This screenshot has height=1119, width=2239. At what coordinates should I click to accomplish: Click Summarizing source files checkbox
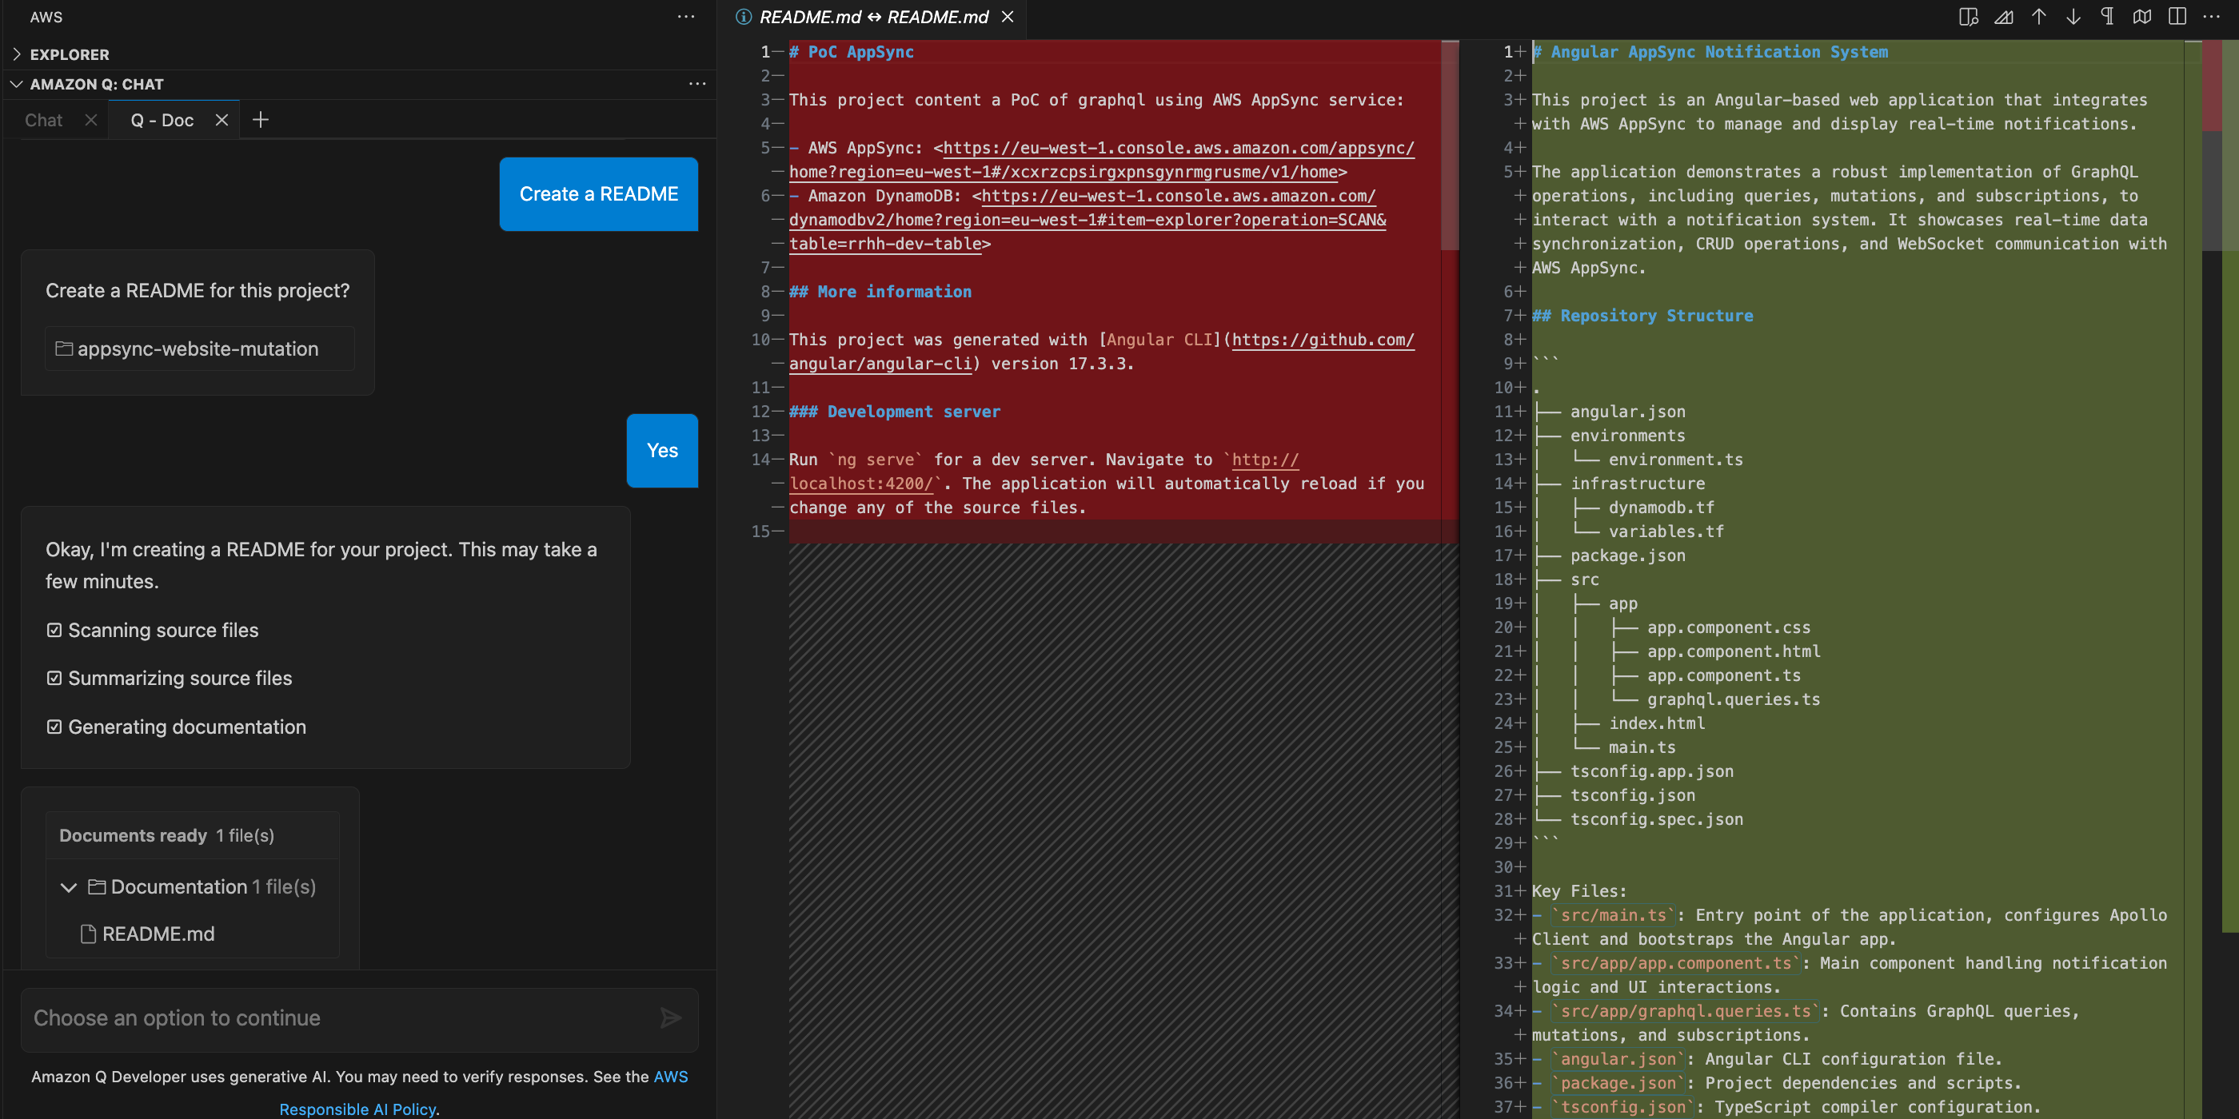pos(54,678)
